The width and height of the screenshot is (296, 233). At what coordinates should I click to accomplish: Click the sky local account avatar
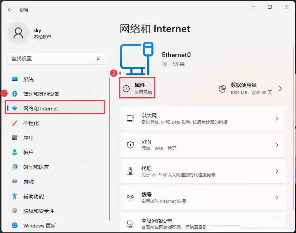[x=18, y=33]
